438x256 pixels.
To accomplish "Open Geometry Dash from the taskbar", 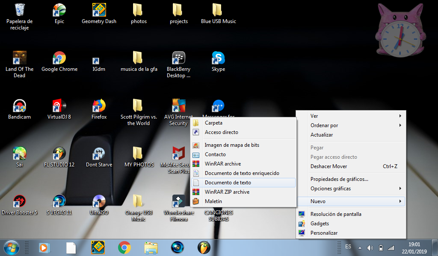I will tap(98, 247).
